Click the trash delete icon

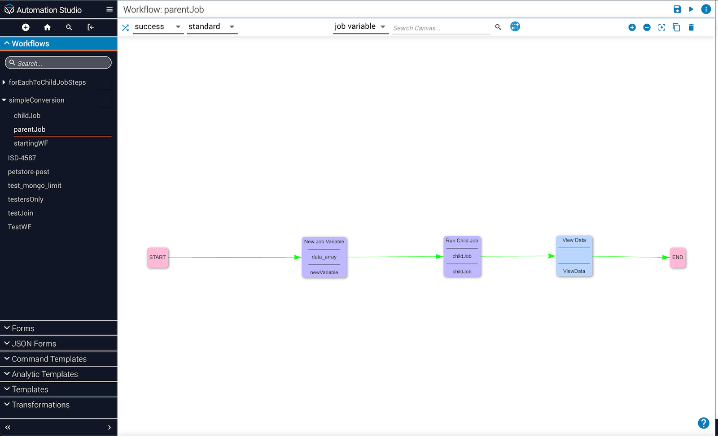tap(691, 27)
